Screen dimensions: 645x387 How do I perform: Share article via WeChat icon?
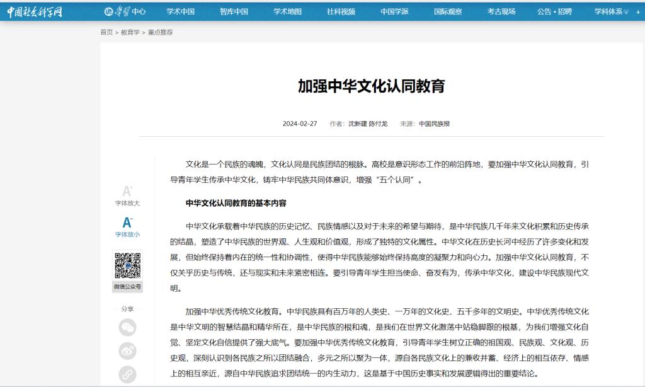pyautogui.click(x=127, y=327)
